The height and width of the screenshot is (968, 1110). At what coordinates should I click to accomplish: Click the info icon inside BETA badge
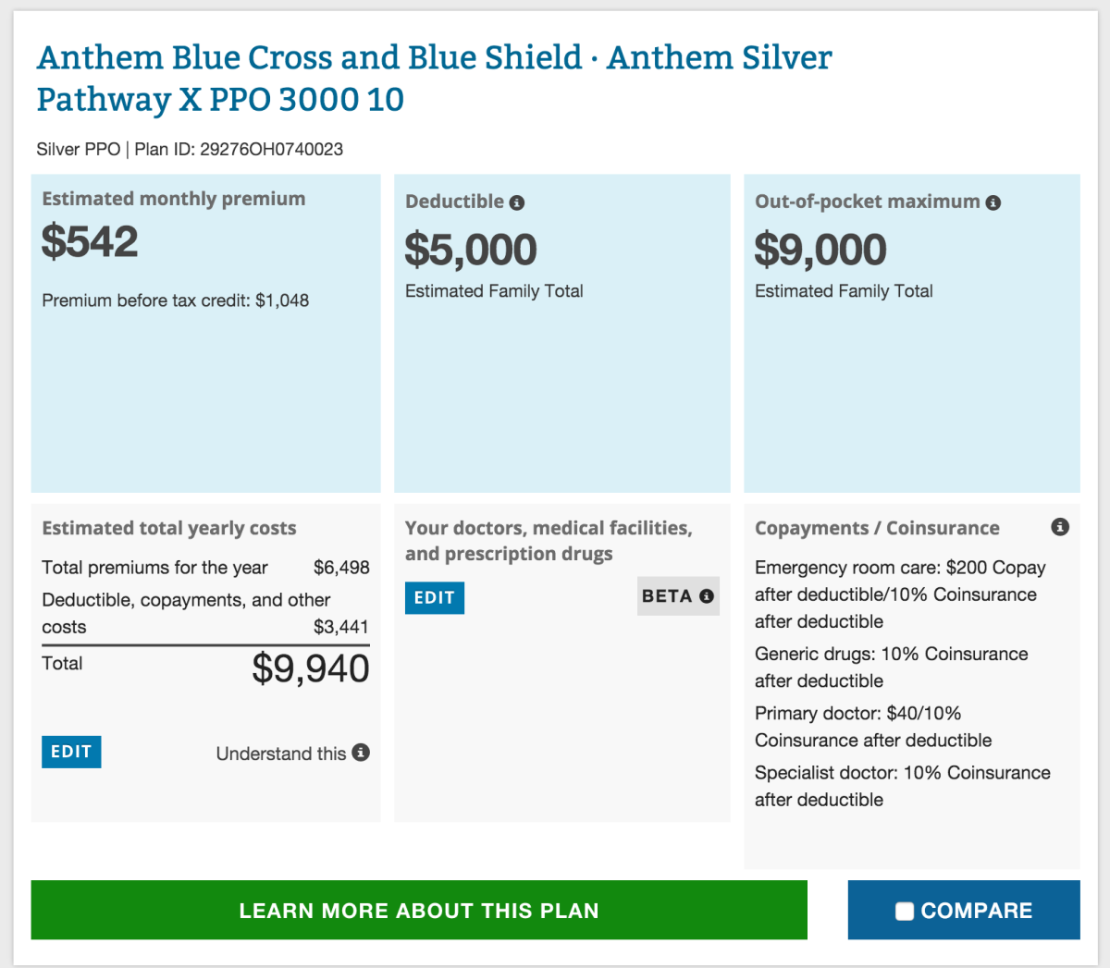point(707,596)
